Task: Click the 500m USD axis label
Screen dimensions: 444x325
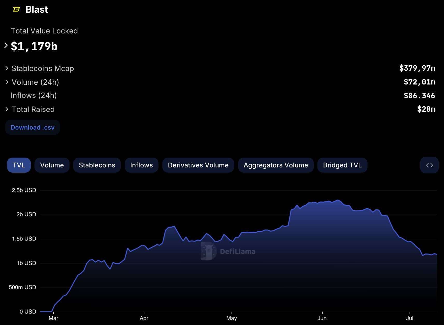Action: [22, 287]
